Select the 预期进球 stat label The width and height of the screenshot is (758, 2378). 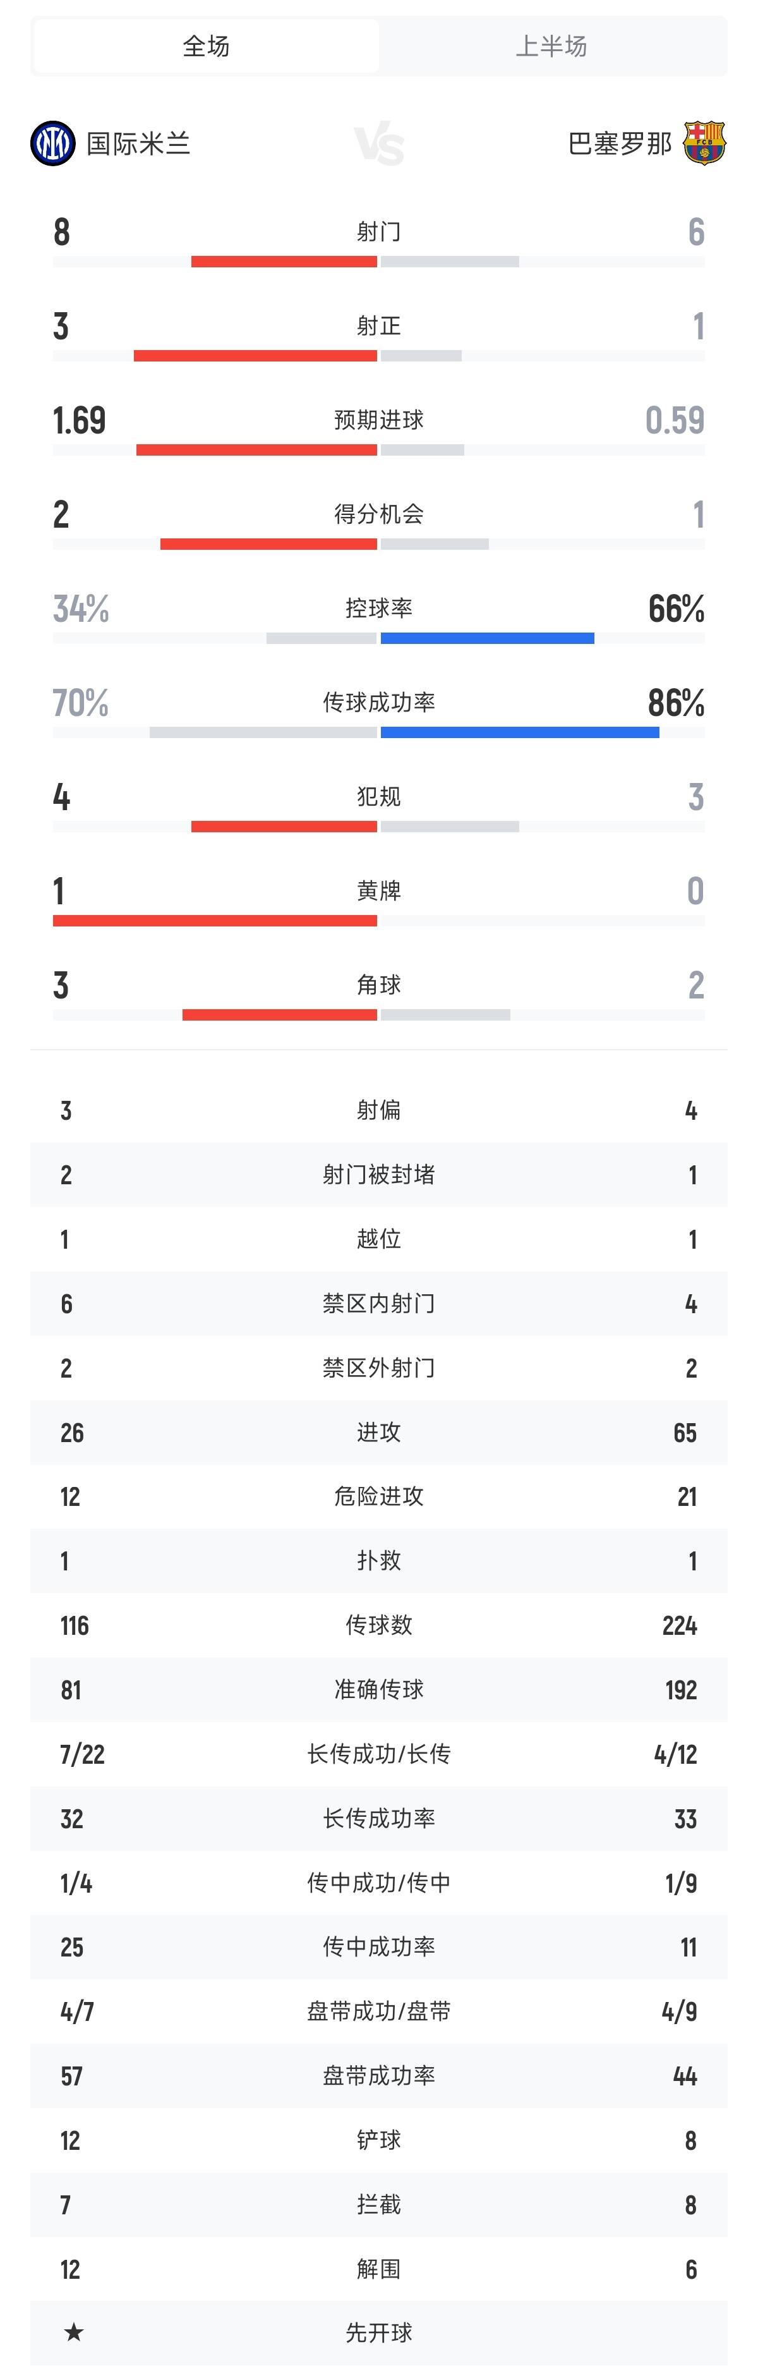[378, 420]
